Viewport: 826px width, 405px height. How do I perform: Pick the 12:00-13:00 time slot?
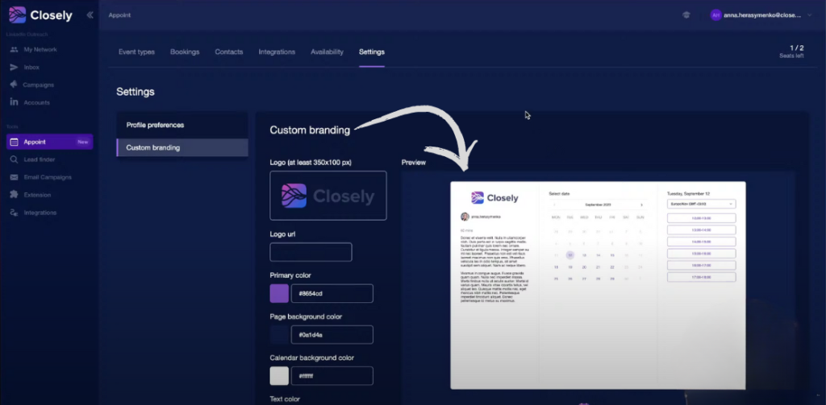point(701,217)
